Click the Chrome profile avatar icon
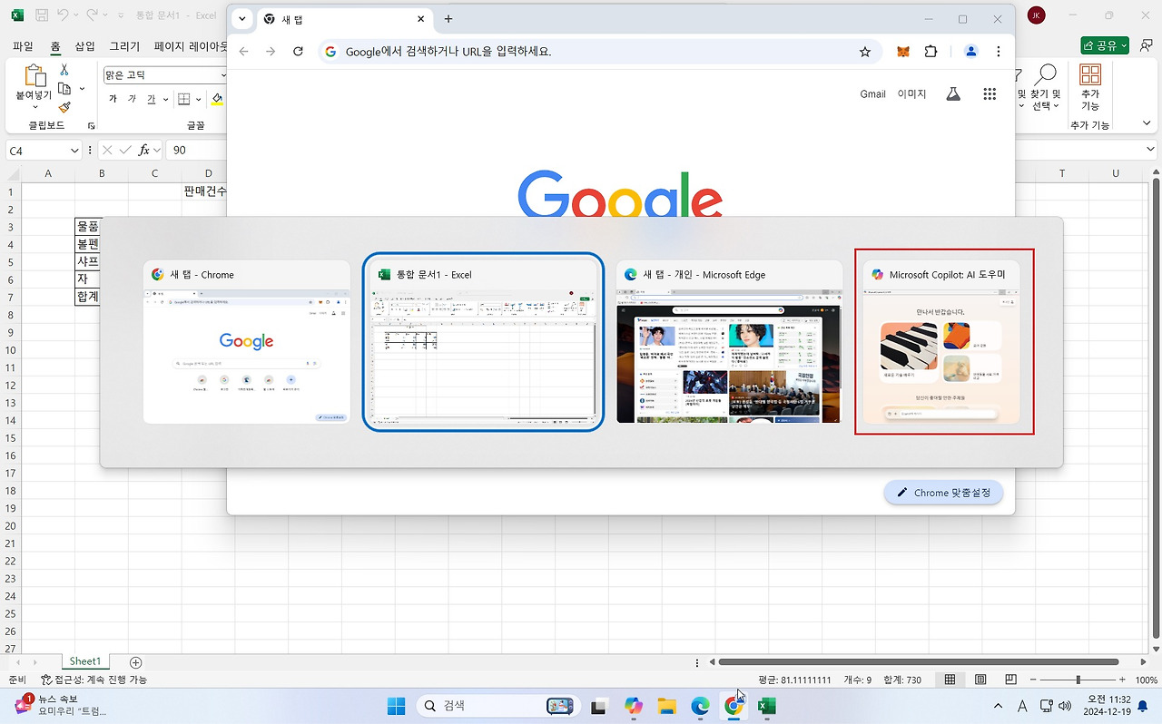The width and height of the screenshot is (1162, 724). pyautogui.click(x=971, y=52)
